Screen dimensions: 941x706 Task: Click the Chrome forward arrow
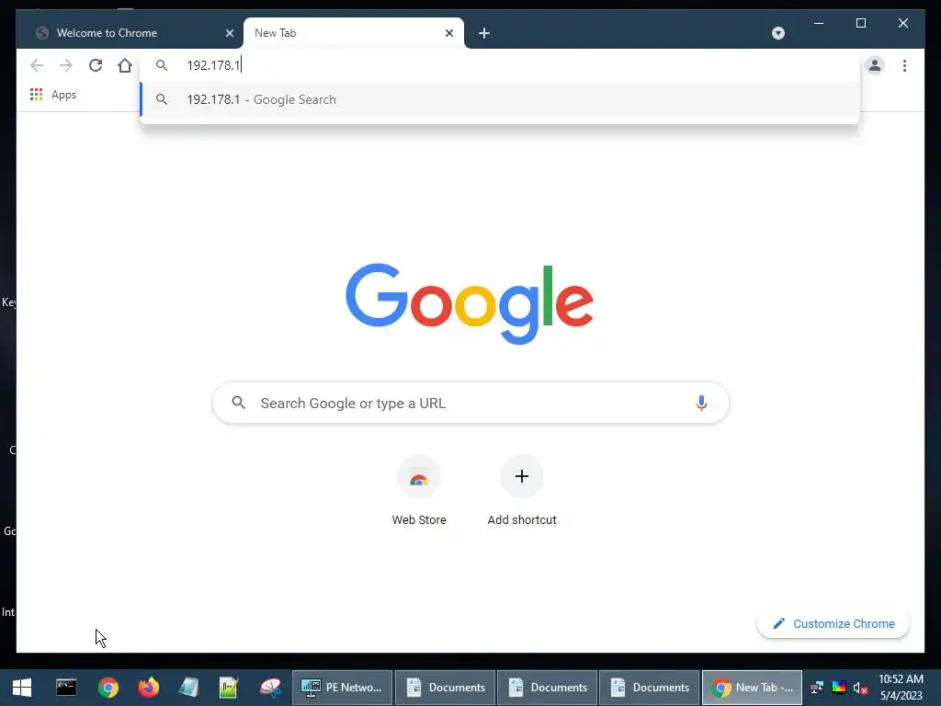66,65
